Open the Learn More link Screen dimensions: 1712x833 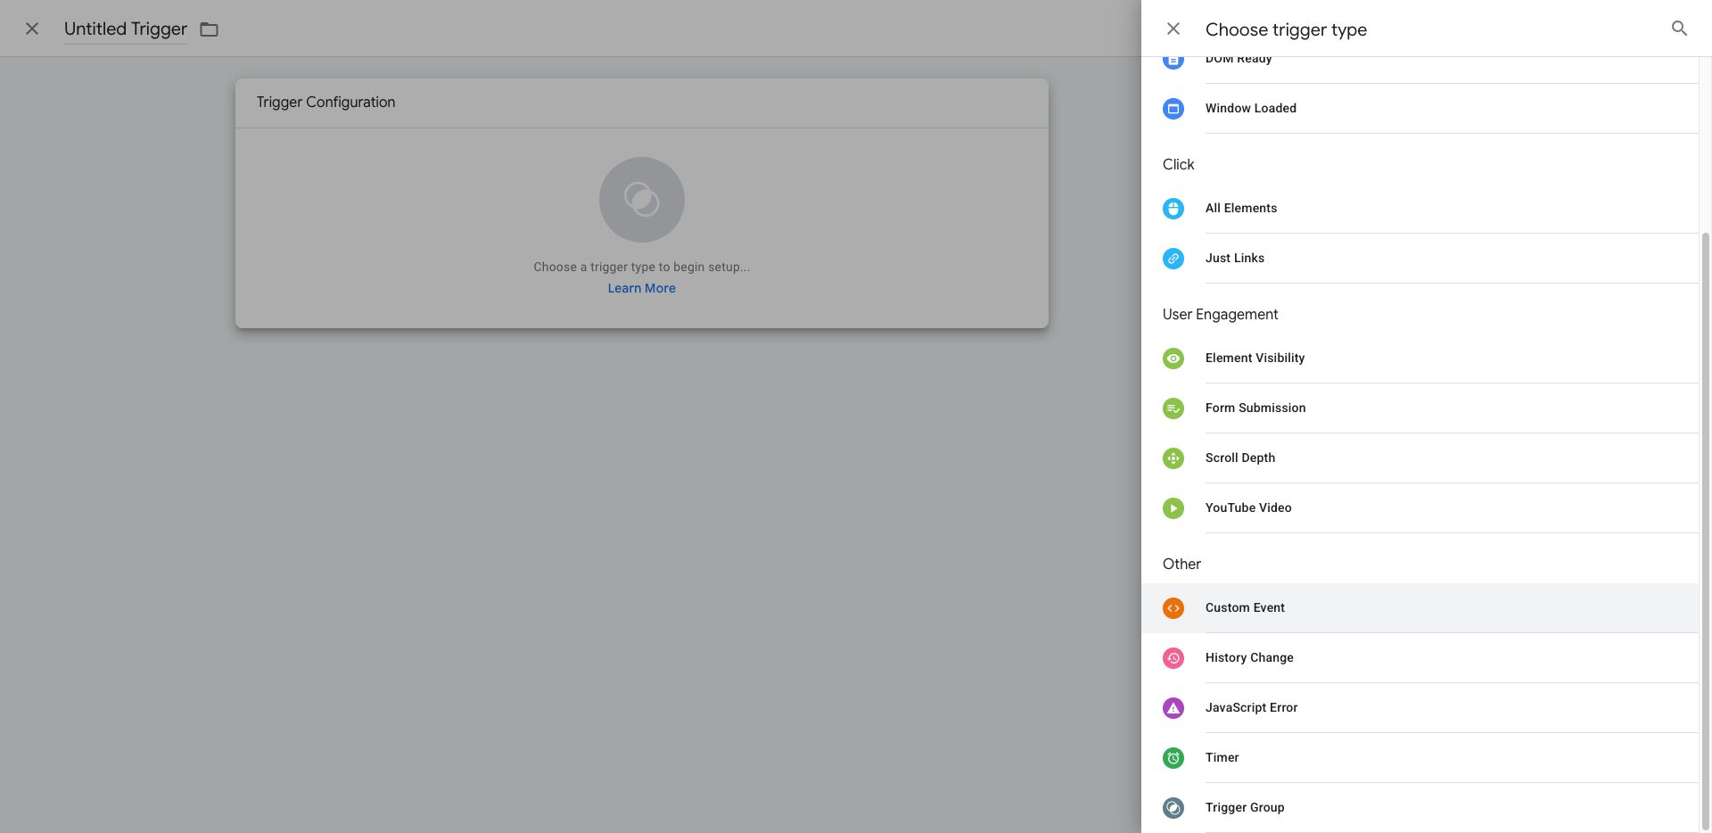coord(641,288)
